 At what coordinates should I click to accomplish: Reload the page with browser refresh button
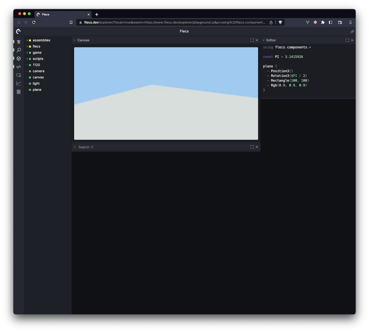[x=34, y=22]
